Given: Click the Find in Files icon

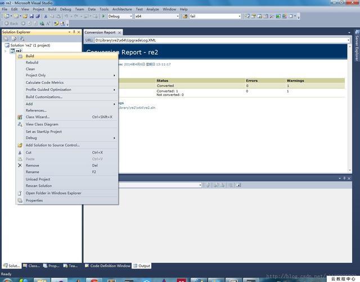Looking at the screenshot, I should click(185, 16).
